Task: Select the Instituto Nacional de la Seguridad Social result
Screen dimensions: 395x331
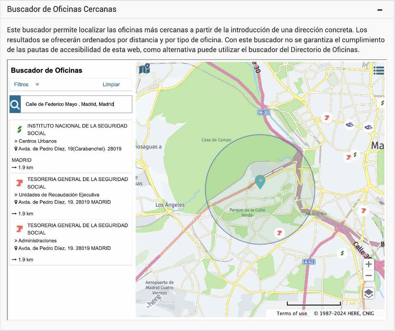Action: 71,146
